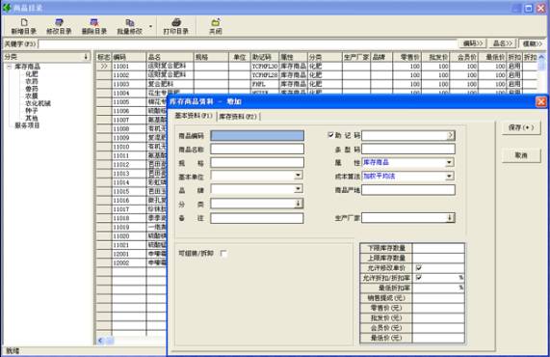Image resolution: width=550 pixels, height=357 pixels.
Task: Click the left arrow of the table's horizontal scrollbar
Action: pyautogui.click(x=101, y=341)
